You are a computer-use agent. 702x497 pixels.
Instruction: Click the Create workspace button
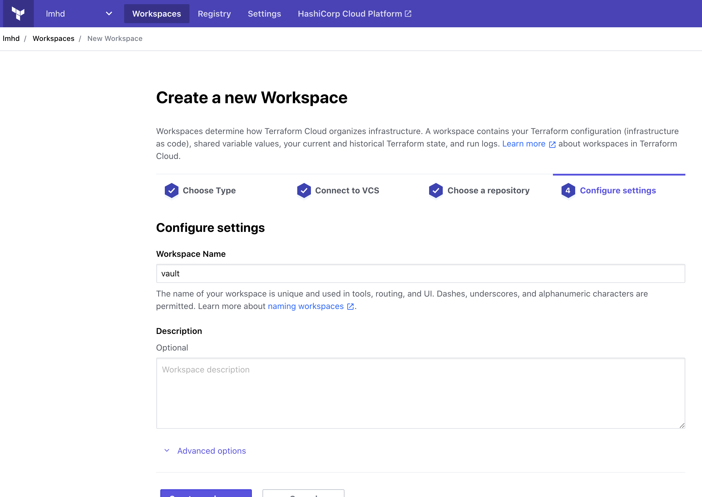click(206, 493)
